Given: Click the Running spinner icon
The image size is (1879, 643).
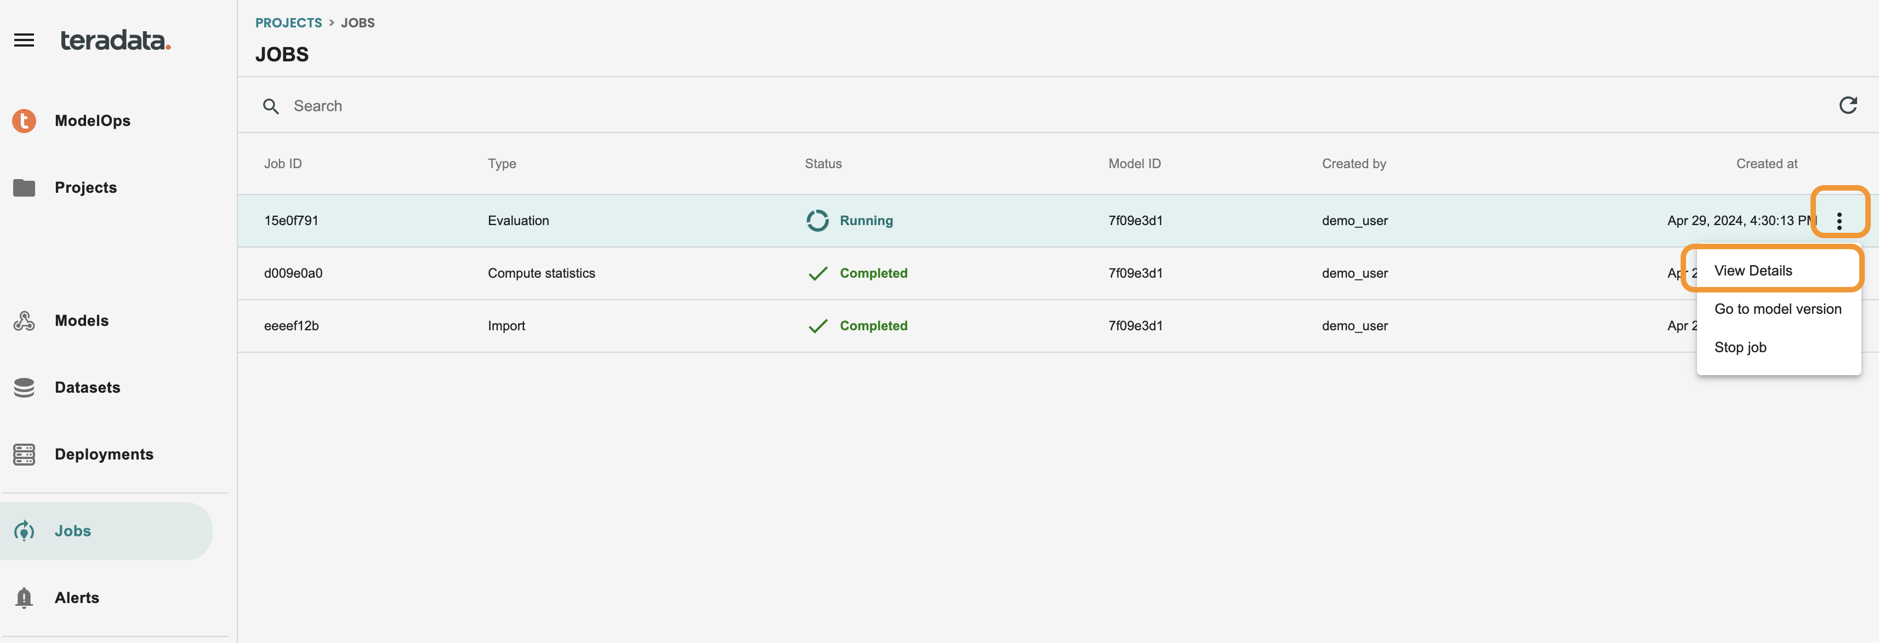Looking at the screenshot, I should [x=817, y=221].
